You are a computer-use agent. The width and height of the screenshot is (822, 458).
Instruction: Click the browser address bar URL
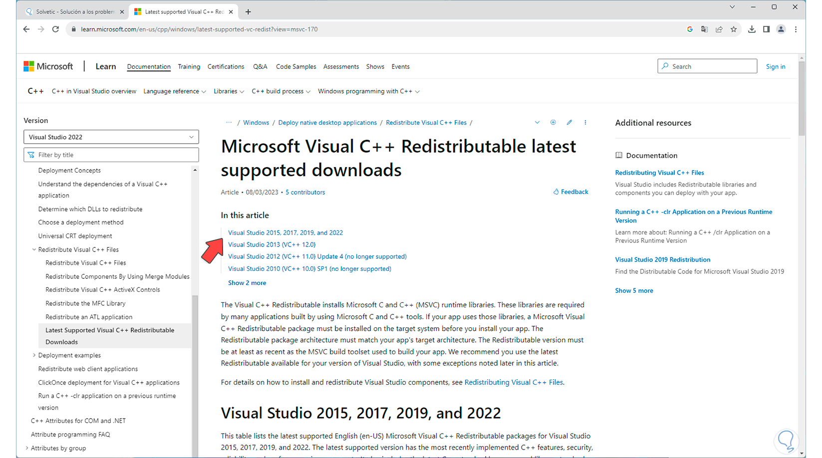coord(199,29)
